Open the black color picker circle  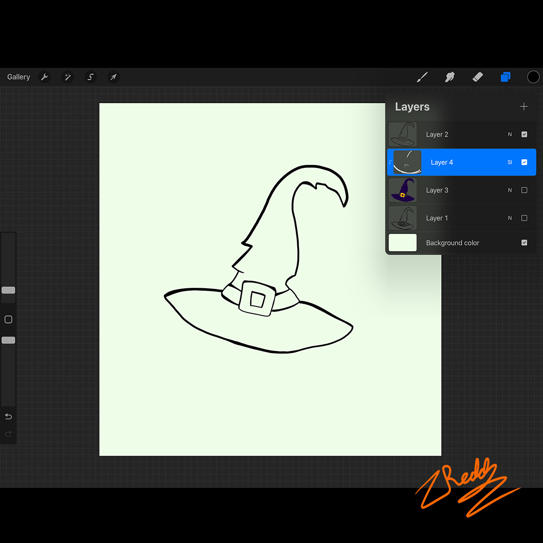pos(533,77)
